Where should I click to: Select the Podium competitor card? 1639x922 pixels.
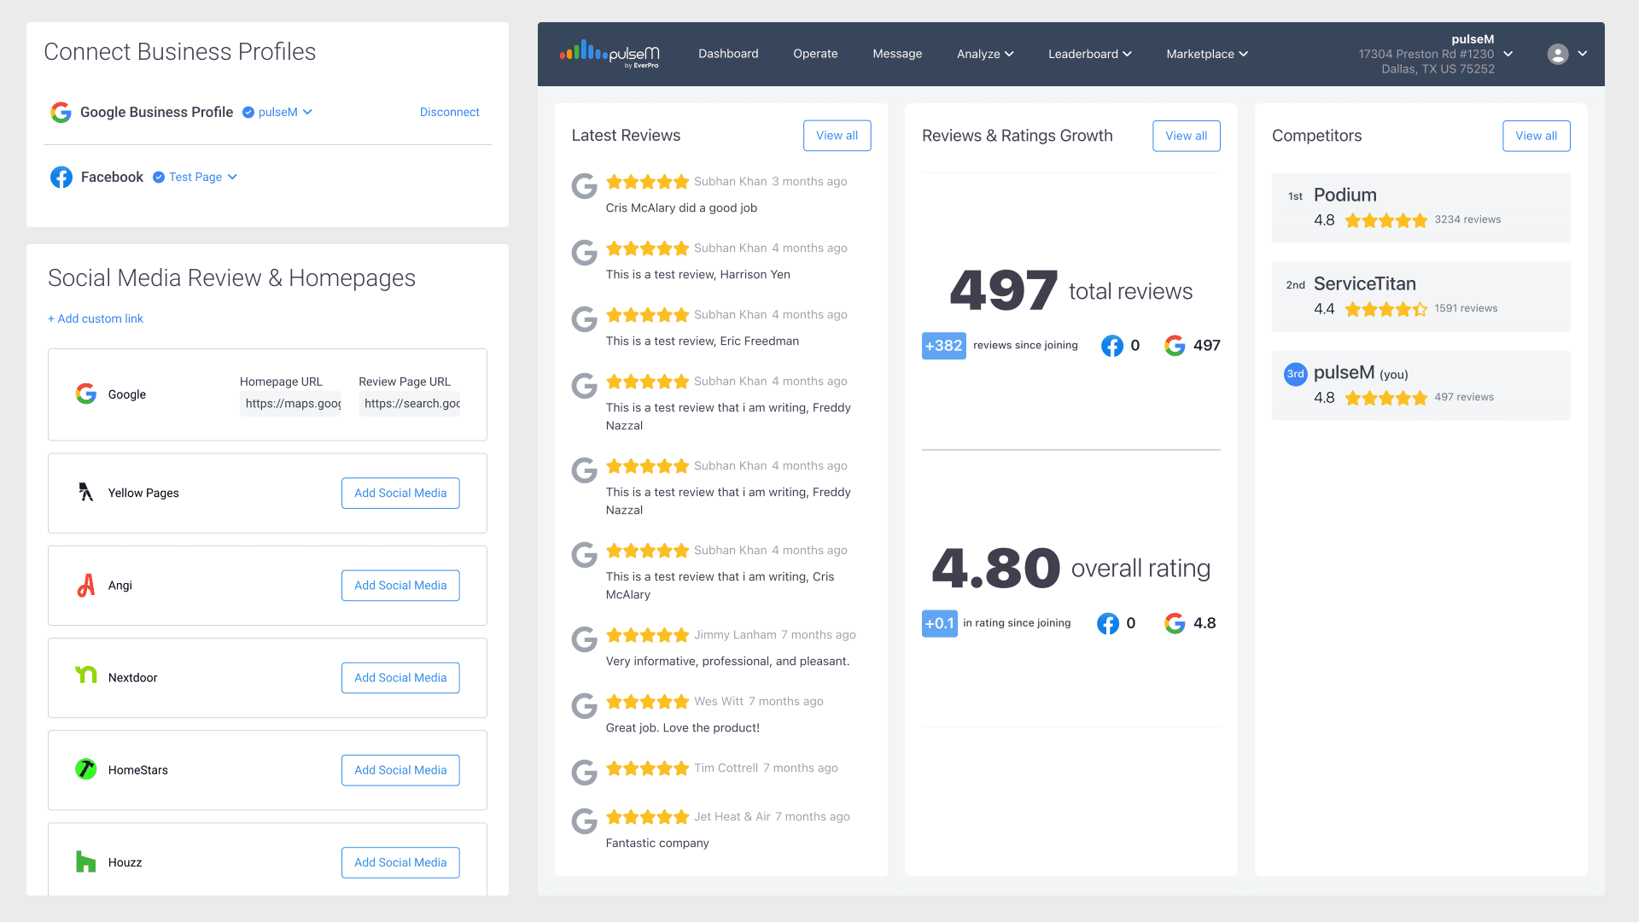pyautogui.click(x=1421, y=208)
